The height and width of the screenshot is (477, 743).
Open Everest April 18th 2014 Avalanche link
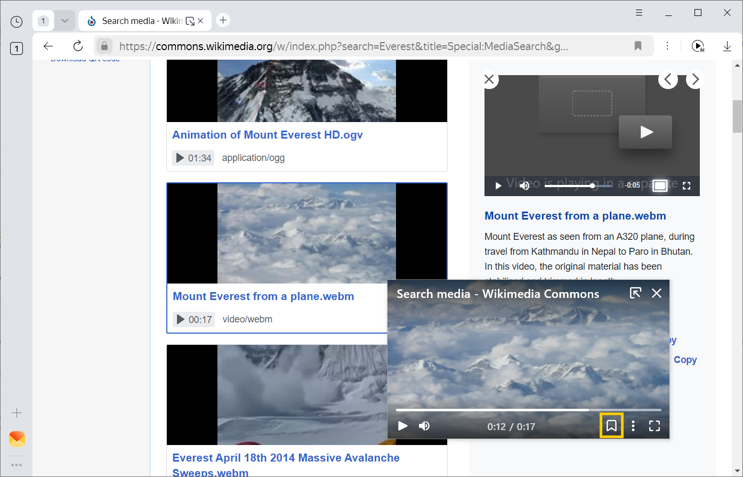pyautogui.click(x=286, y=458)
